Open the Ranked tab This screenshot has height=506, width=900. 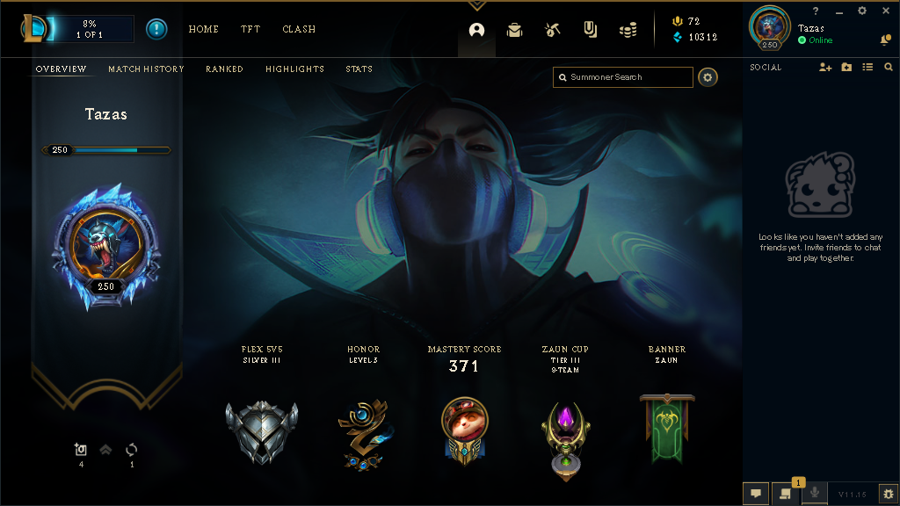coord(224,69)
